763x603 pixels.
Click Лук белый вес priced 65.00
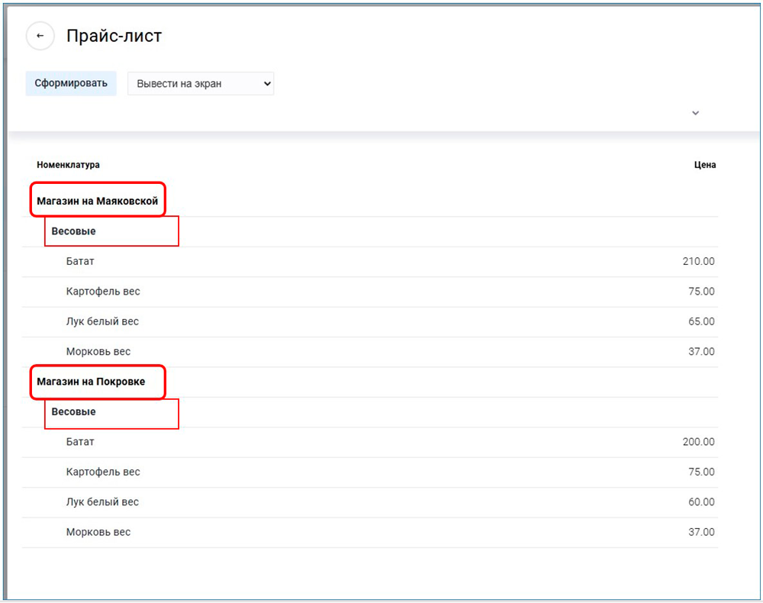(x=102, y=321)
